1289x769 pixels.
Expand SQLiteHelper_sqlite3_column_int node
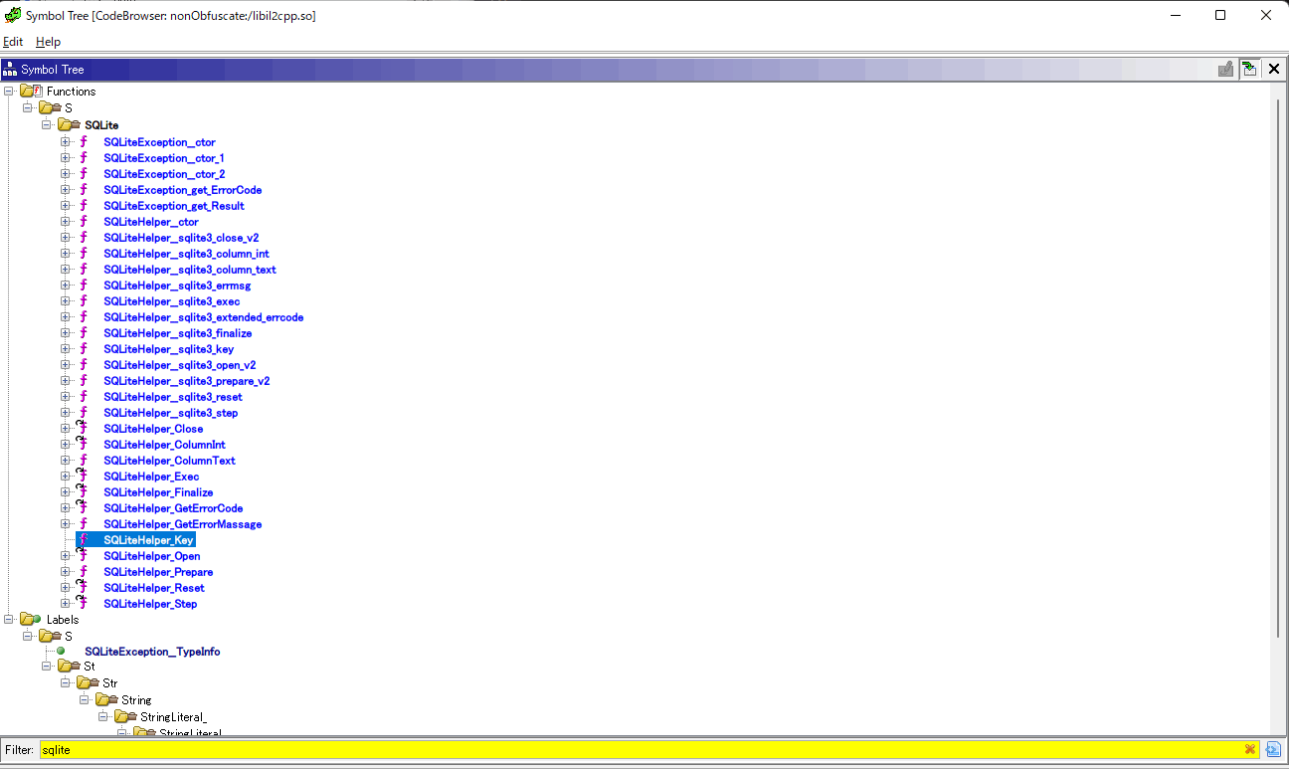pyautogui.click(x=66, y=254)
